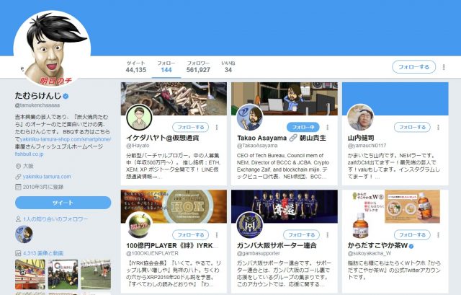461x295 pixels.
Task: Toggle follow for ガンバ大阪サポーター連合
Action: [302, 234]
